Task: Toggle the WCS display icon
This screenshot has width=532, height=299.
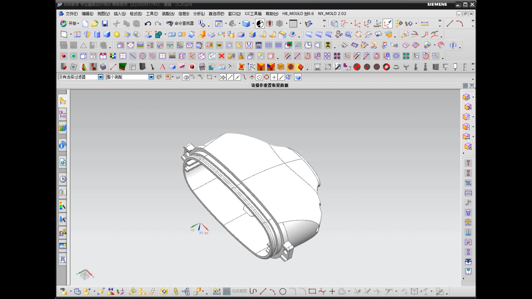Action: [x=387, y=24]
